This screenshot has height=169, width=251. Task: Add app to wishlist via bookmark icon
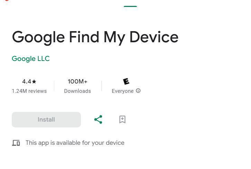point(122,119)
